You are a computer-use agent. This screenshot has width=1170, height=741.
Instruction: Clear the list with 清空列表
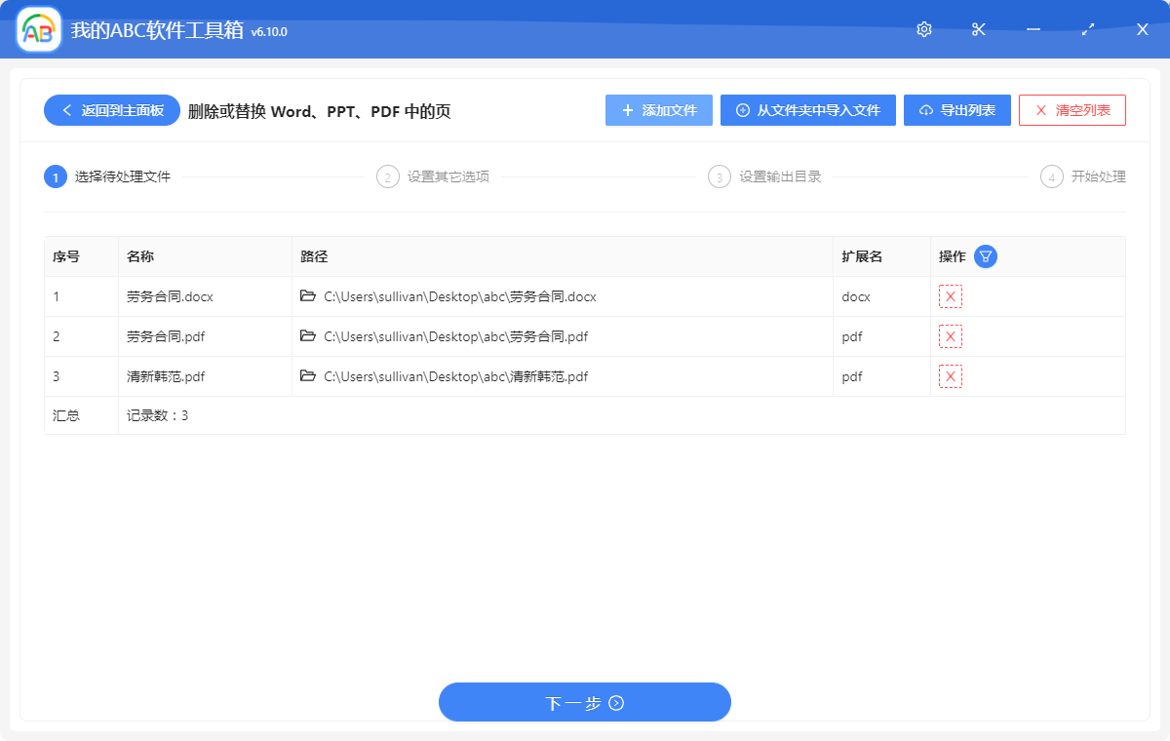point(1072,110)
